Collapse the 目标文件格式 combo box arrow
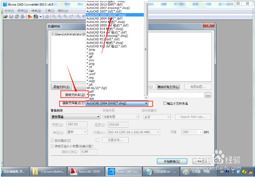The width and height of the screenshot is (255, 177). pos(146,103)
